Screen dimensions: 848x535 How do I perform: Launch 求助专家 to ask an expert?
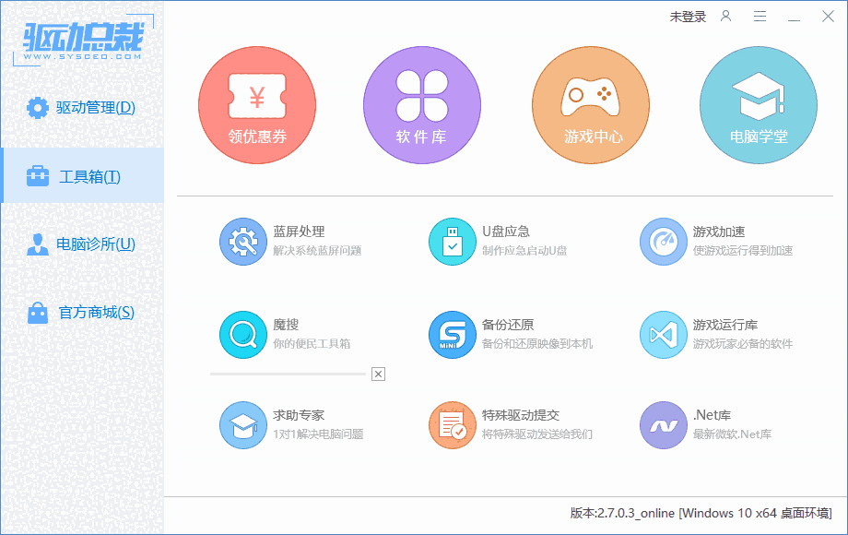(x=243, y=425)
